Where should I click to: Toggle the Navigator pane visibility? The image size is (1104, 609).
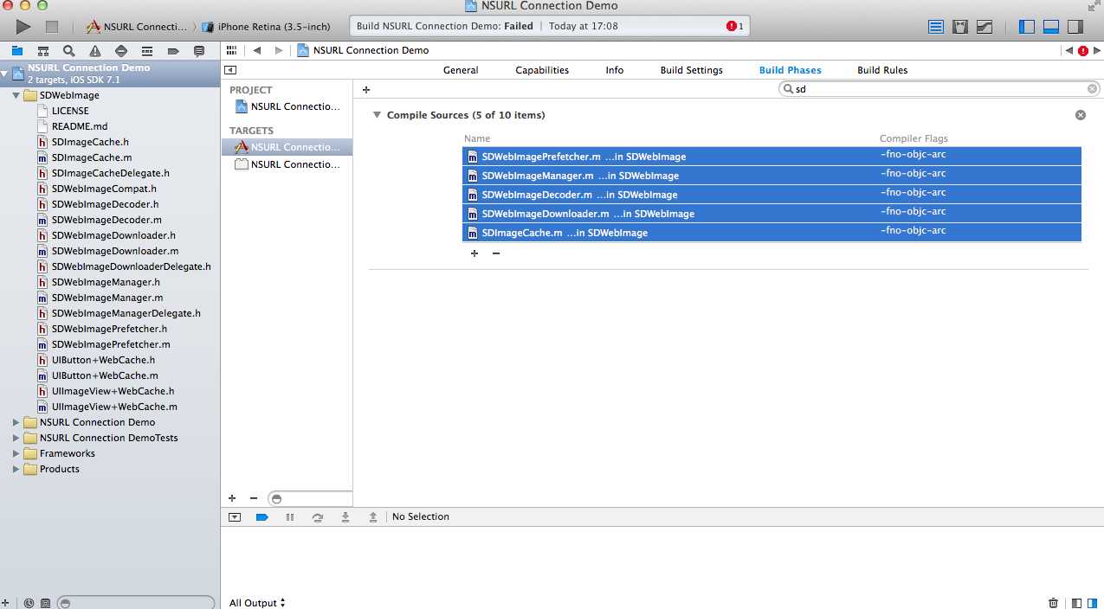tap(1027, 27)
